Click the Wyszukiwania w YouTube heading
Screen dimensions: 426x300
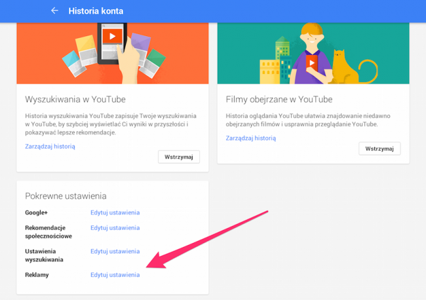coord(75,100)
